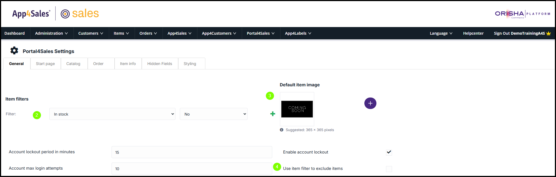Go to the Dashboard
The width and height of the screenshot is (556, 177).
click(x=15, y=33)
